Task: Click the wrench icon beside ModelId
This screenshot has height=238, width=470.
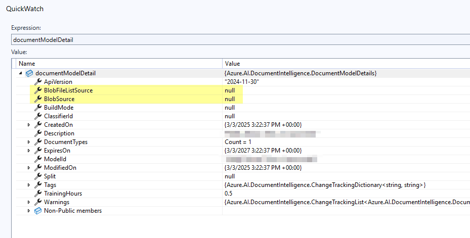Action: [x=38, y=159]
